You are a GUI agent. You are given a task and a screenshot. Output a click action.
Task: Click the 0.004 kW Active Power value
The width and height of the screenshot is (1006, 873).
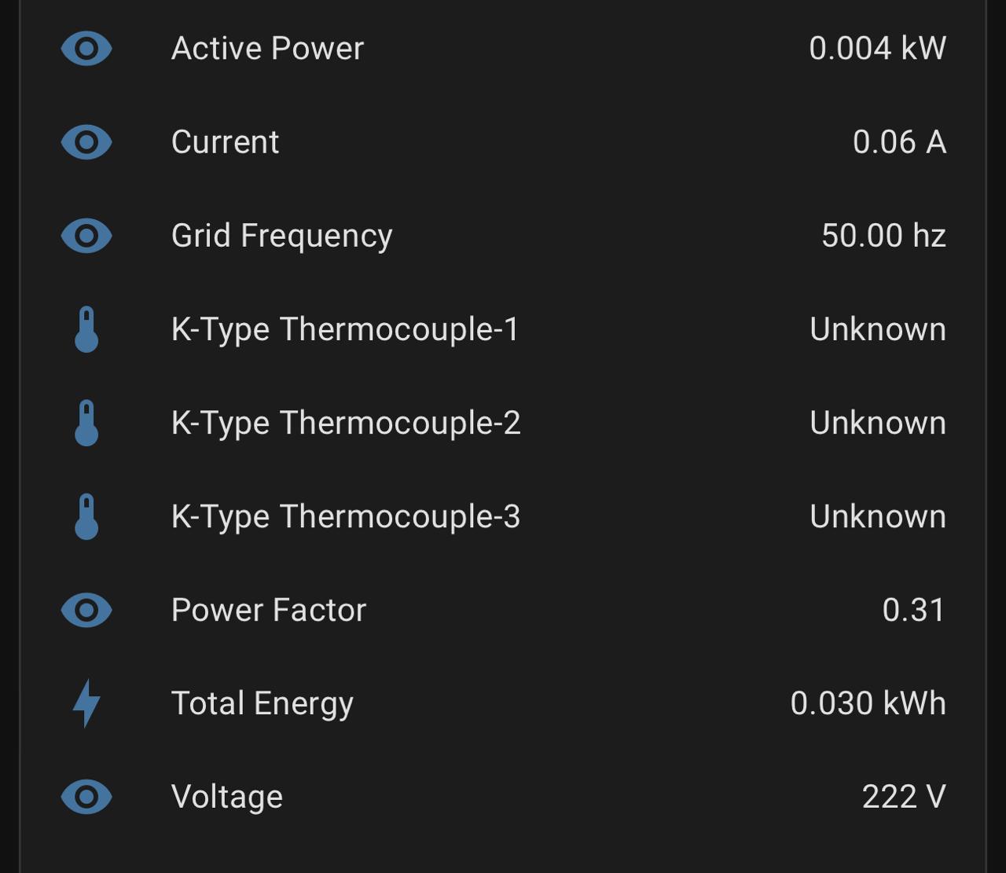(877, 49)
